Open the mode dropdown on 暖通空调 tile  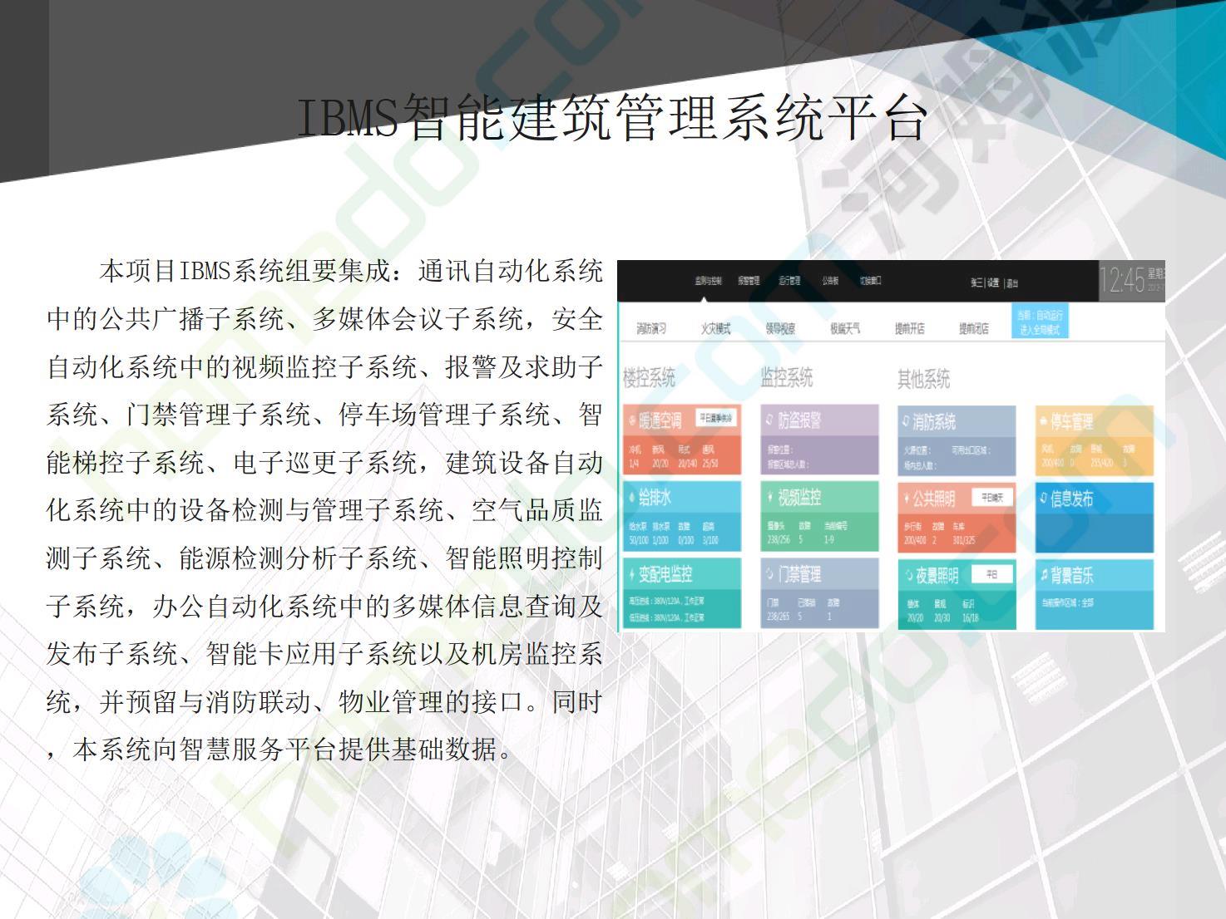point(716,419)
